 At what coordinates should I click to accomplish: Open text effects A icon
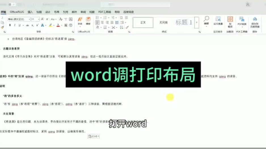(43, 25)
